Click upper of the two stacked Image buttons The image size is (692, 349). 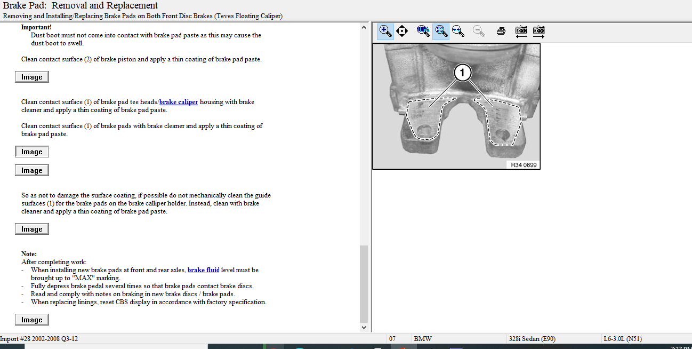[32, 152]
